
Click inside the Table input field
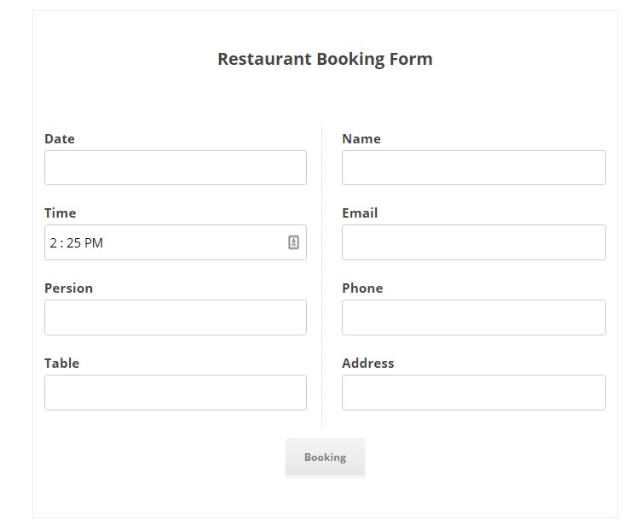(175, 393)
